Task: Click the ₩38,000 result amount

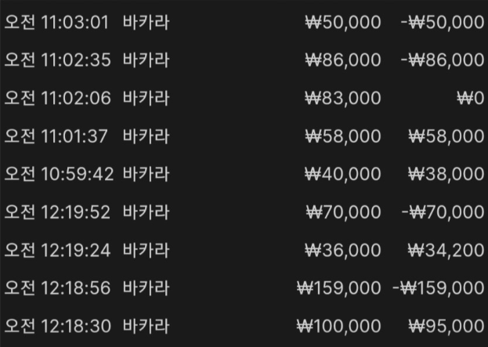Action: point(446,174)
